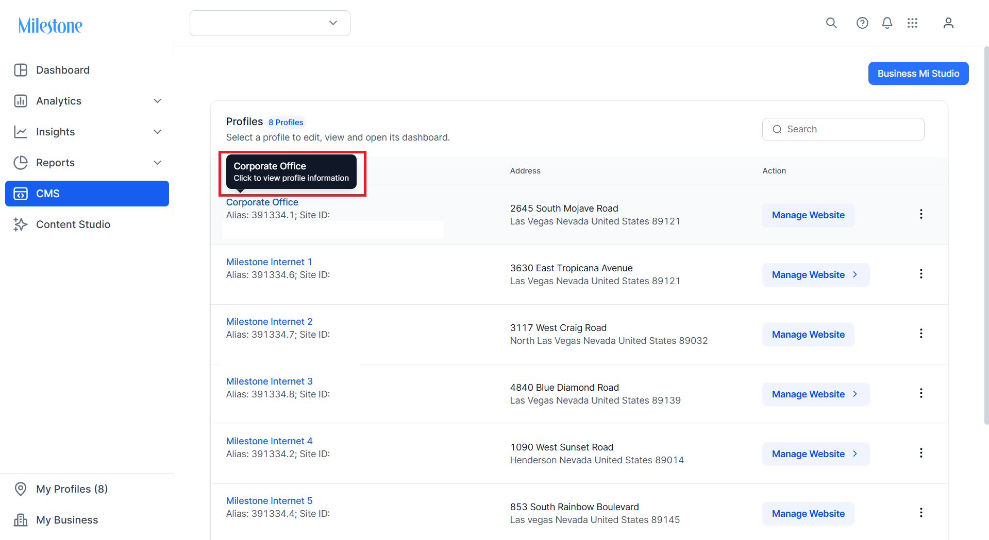Click address 4840 Blue Diamond Road
Viewport: 989px width, 540px height.
point(564,388)
